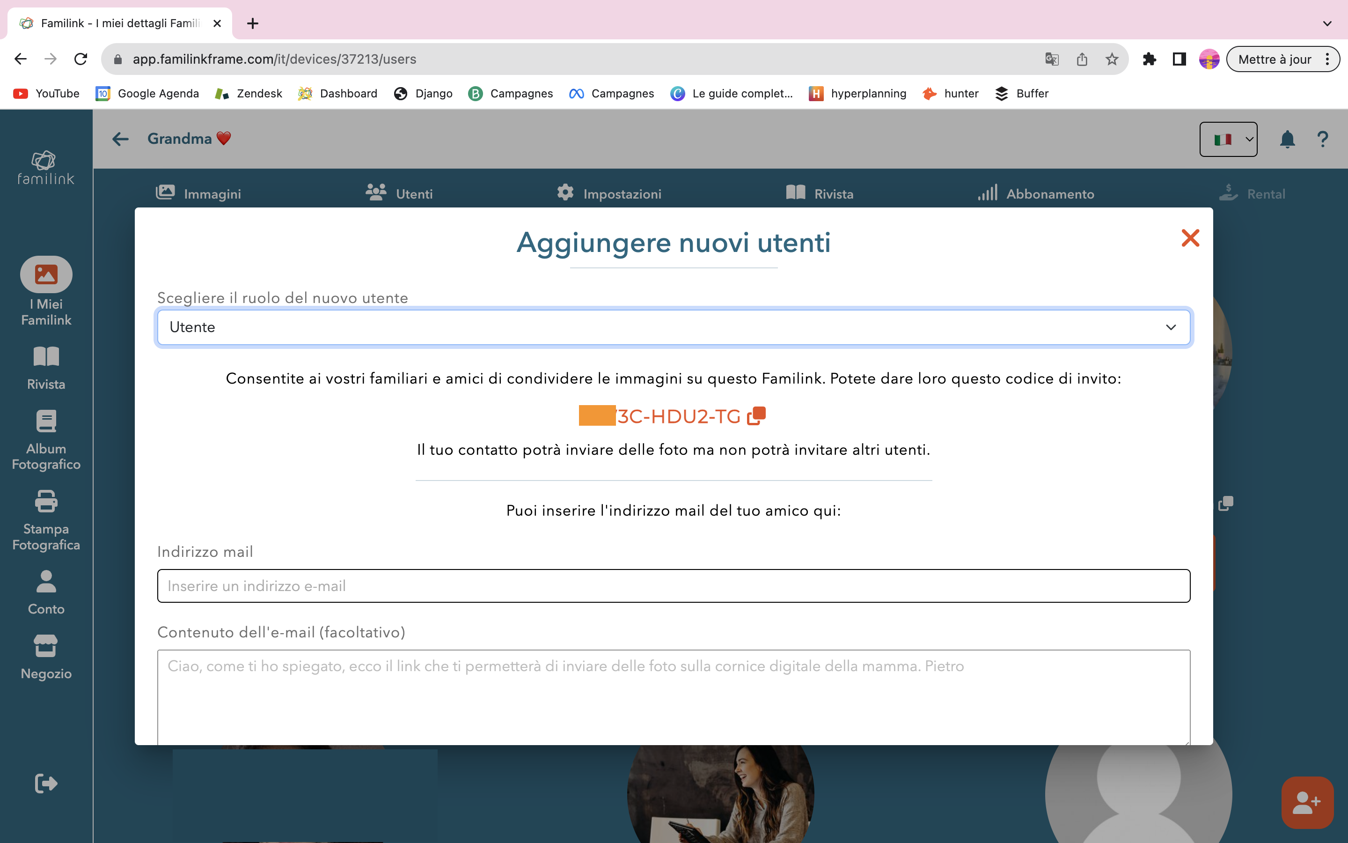The width and height of the screenshot is (1348, 843).
Task: Open the hunter bookmark
Action: [950, 94]
